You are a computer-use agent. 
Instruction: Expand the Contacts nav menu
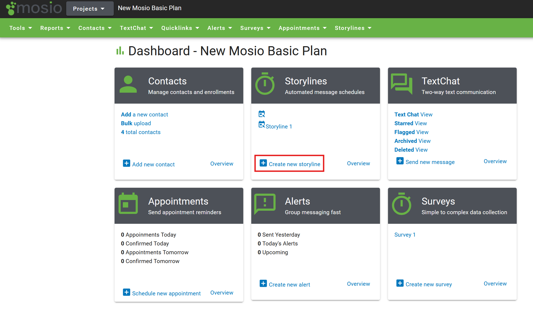[x=95, y=28]
